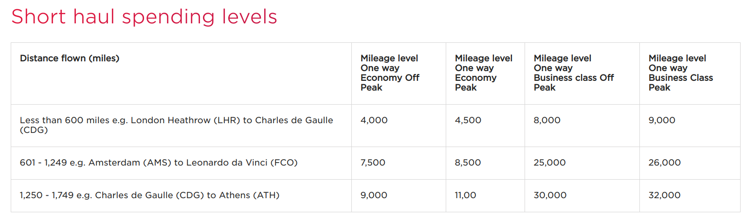Click the Business class Off Peak header
The height and width of the screenshot is (223, 745).
pos(574,73)
